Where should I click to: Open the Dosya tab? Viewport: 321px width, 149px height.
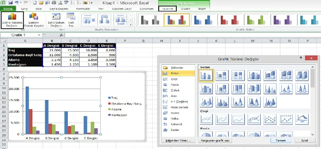pyautogui.click(x=8, y=9)
